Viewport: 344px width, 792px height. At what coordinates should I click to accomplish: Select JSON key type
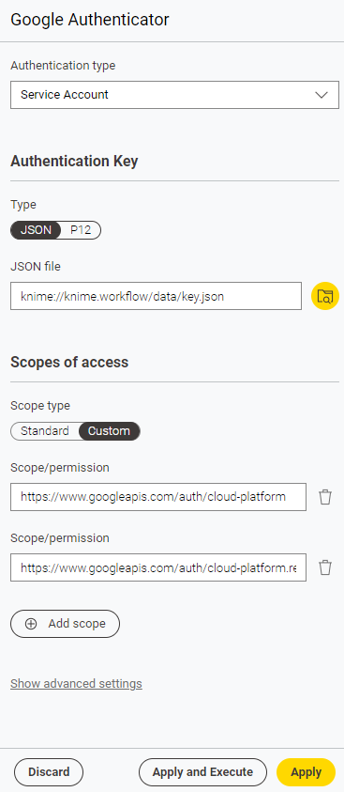click(36, 230)
